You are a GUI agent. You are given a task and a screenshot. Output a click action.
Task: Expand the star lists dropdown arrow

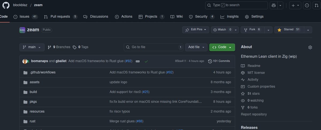pos(308,30)
